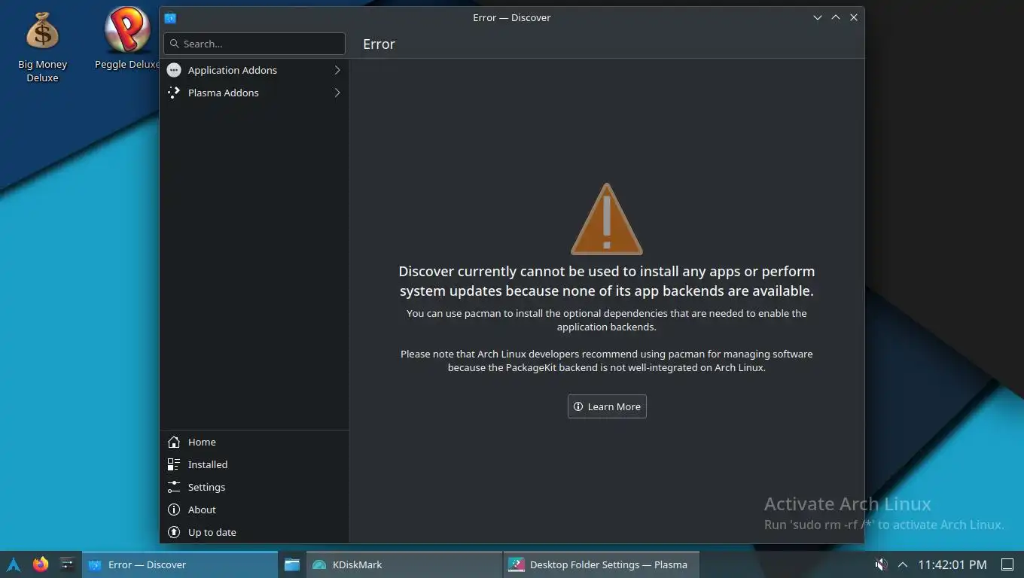Click the Learn More button
Image resolution: width=1024 pixels, height=578 pixels.
tap(607, 406)
